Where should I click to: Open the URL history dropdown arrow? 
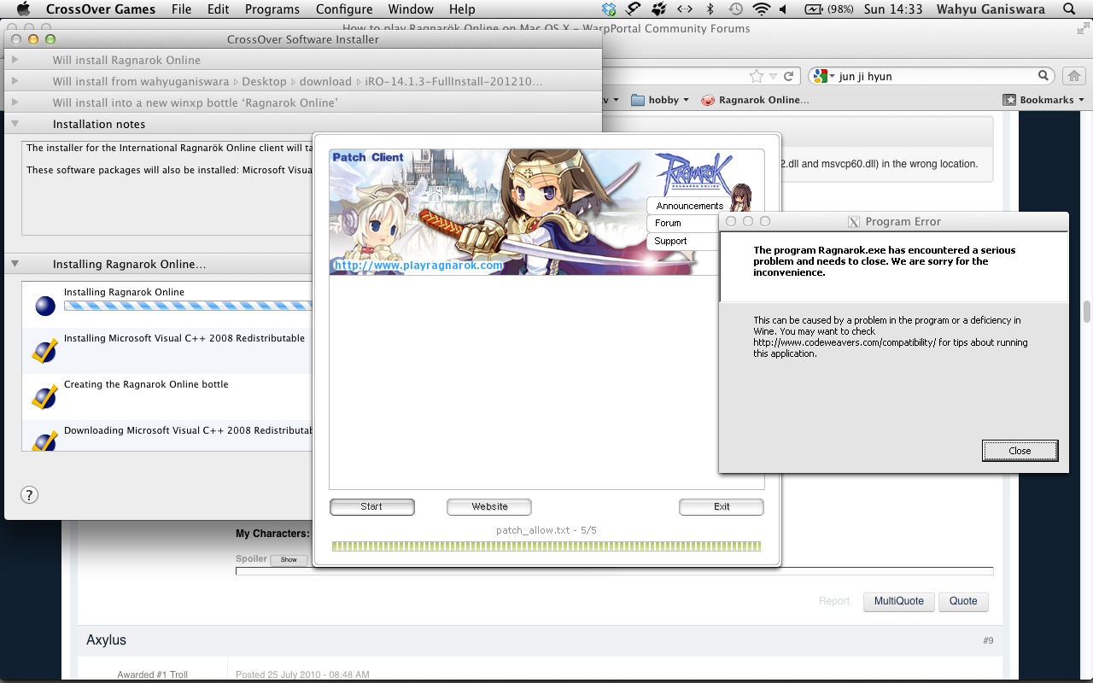(x=774, y=76)
